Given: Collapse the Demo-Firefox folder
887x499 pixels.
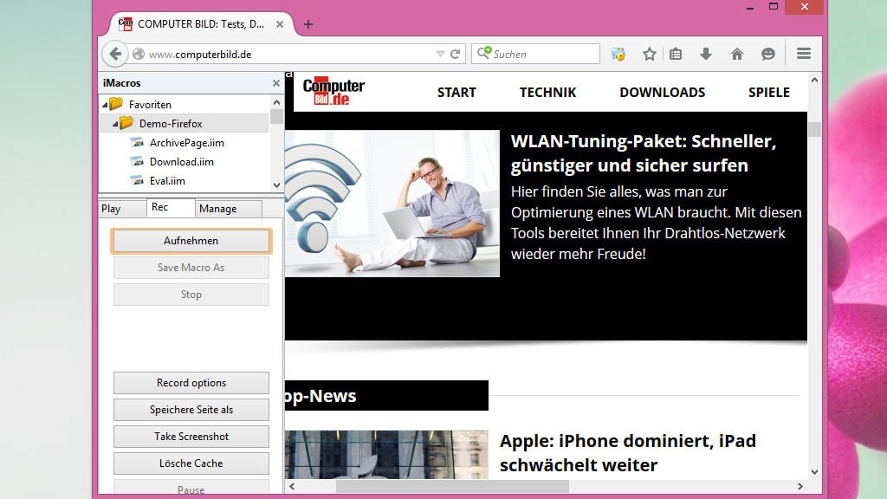Looking at the screenshot, I should (x=115, y=123).
